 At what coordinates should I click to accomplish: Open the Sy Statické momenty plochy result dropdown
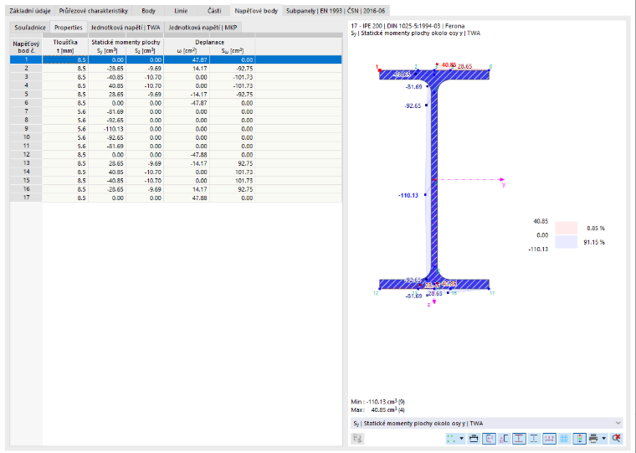click(487, 424)
